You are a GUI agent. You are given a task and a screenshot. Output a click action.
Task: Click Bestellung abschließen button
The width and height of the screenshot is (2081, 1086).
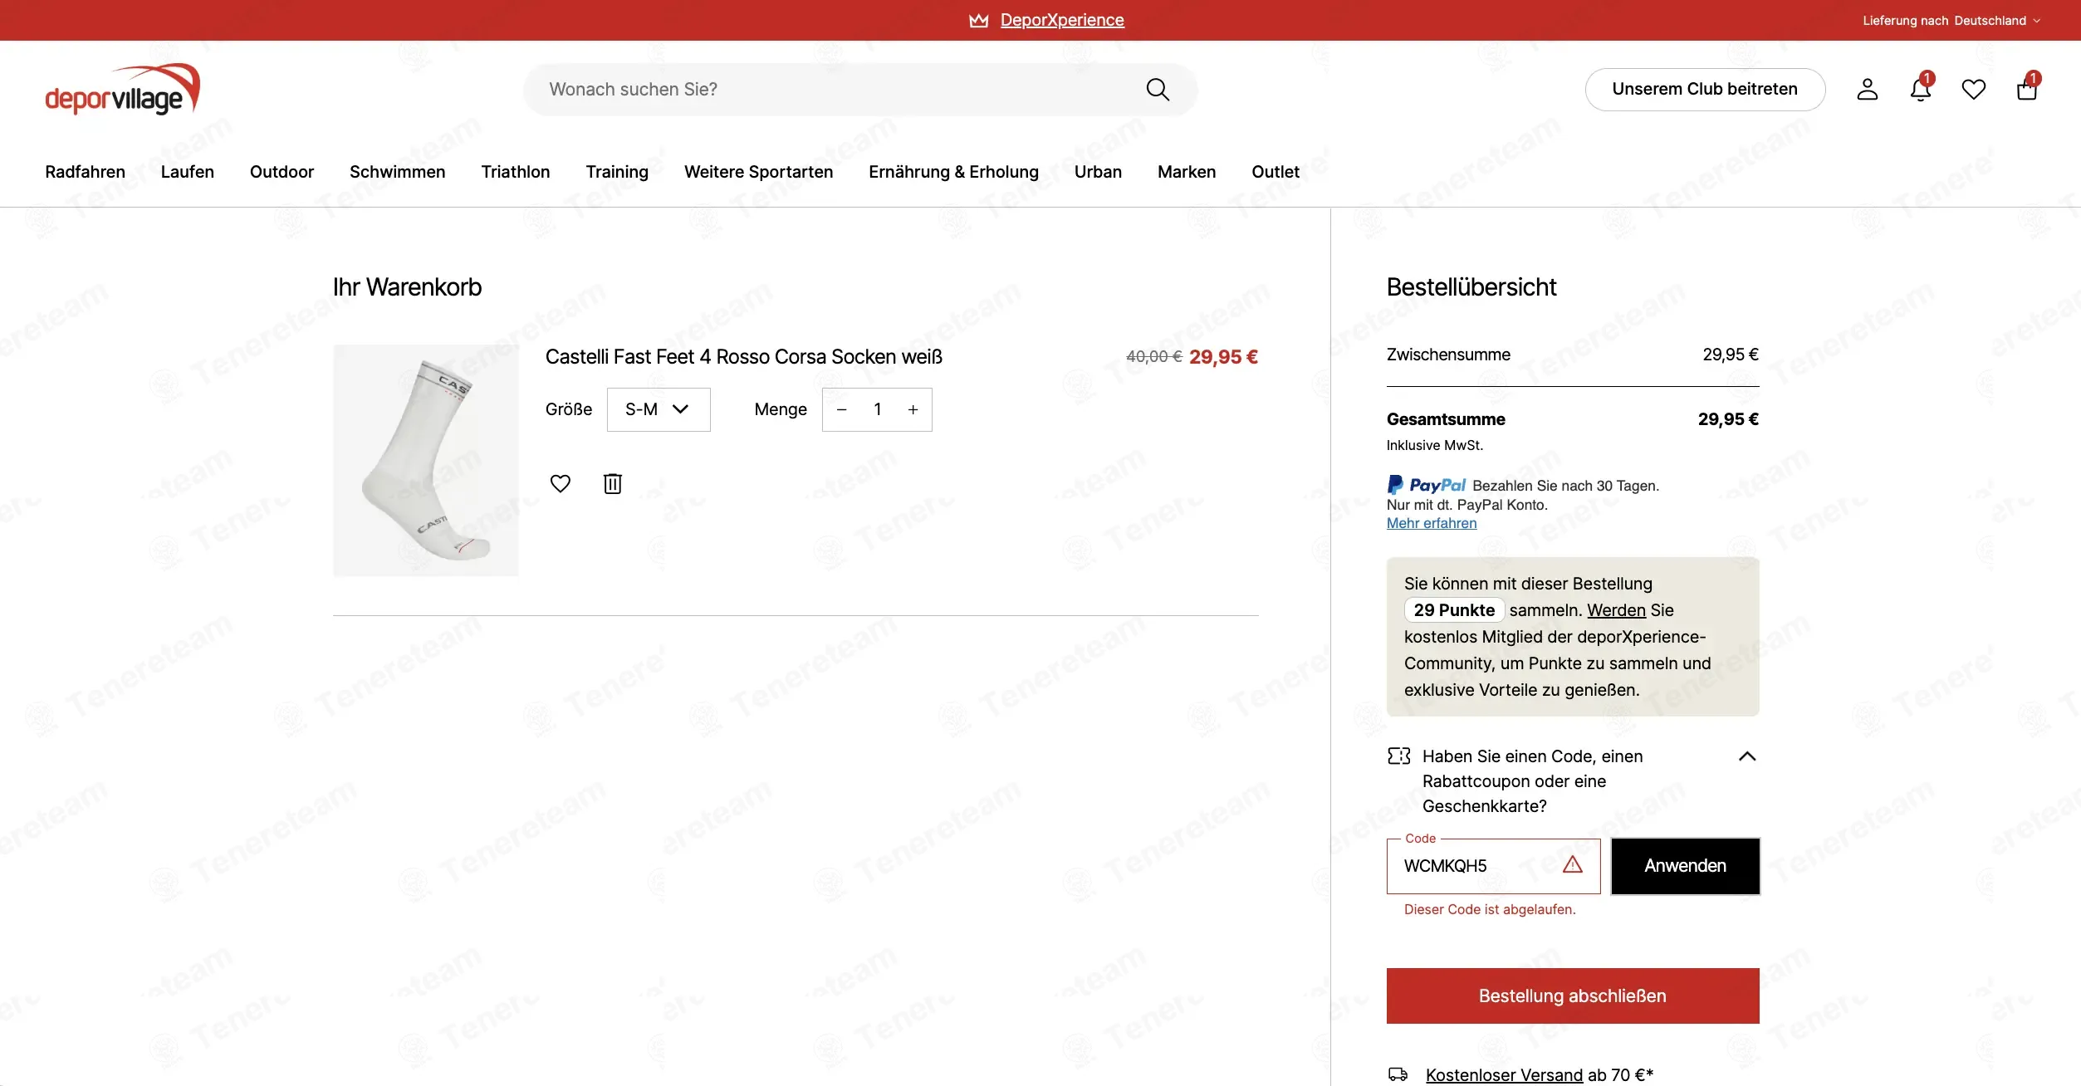[1573, 996]
